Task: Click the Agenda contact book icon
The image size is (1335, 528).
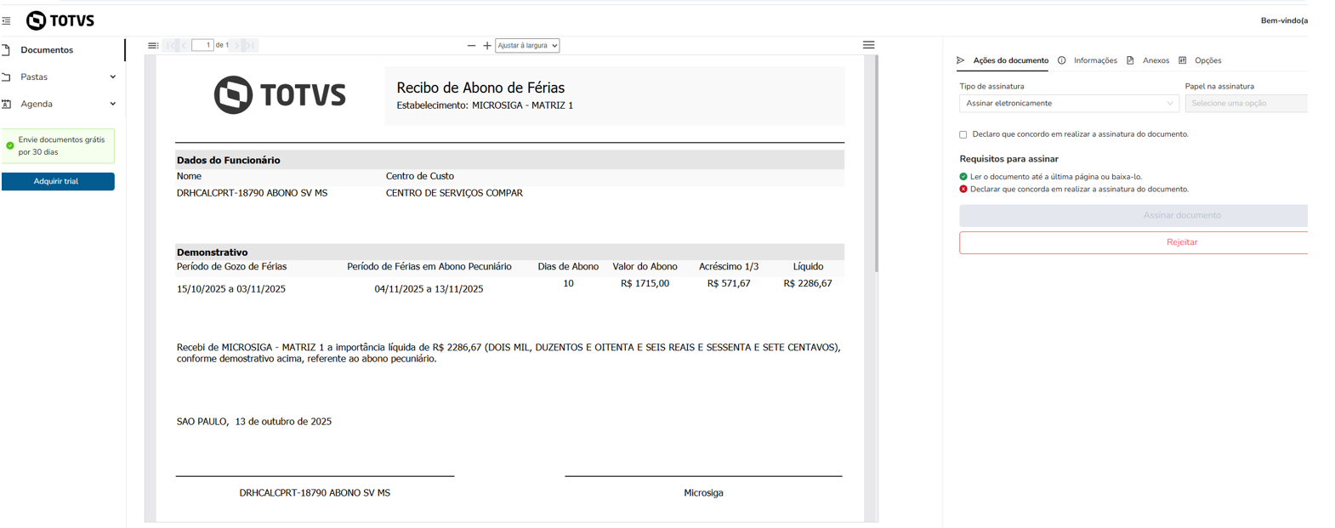Action: tap(6, 104)
